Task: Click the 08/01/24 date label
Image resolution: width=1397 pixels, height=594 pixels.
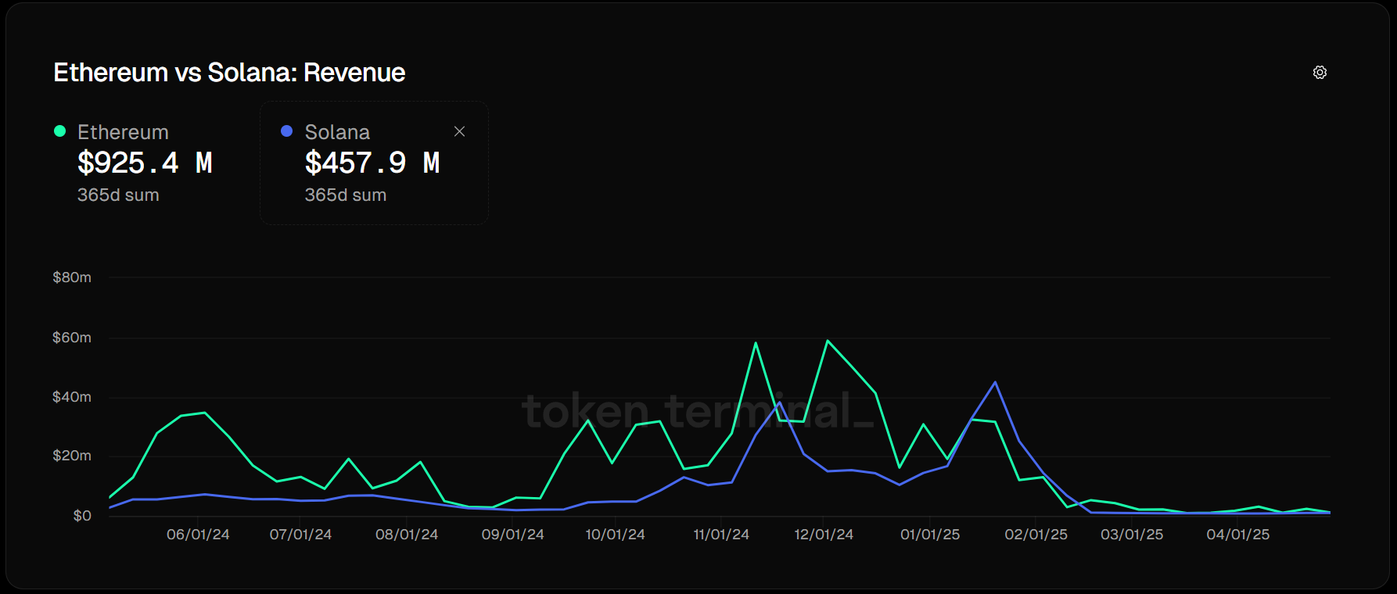Action: click(x=407, y=535)
